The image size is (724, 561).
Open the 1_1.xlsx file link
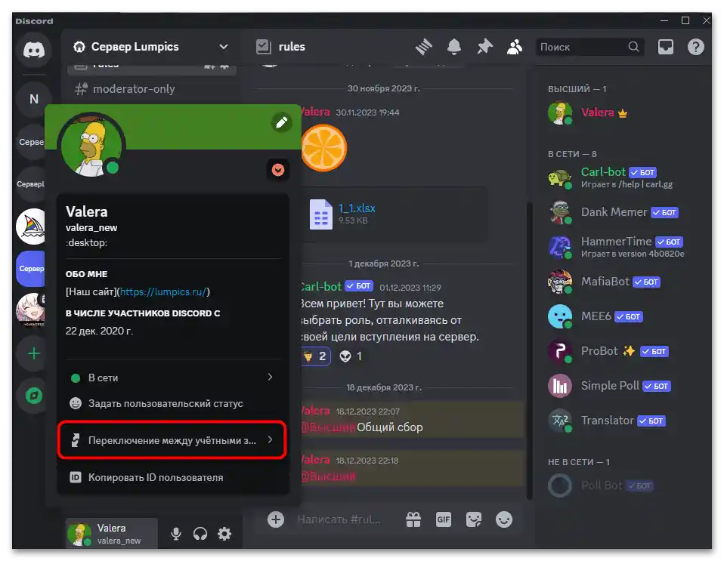point(357,208)
